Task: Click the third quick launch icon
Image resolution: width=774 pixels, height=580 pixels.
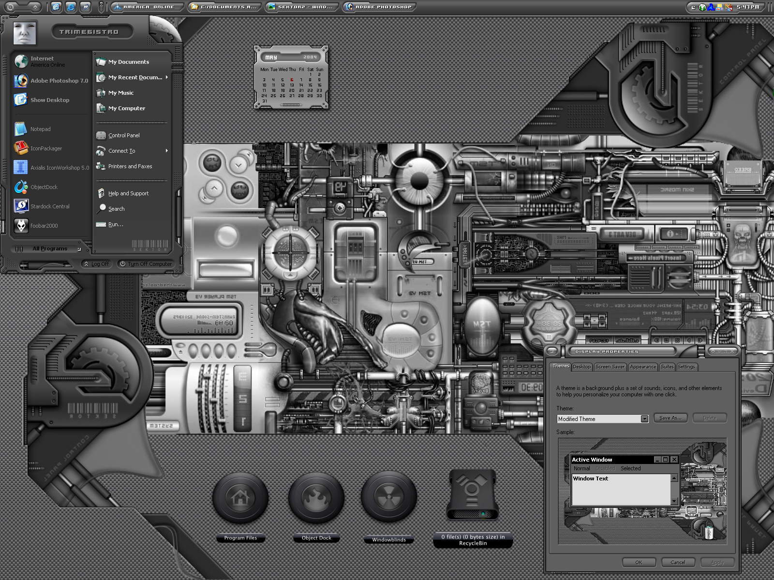Action: pyautogui.click(x=86, y=7)
